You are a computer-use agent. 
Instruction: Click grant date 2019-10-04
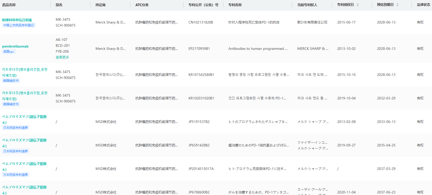pyautogui.click(x=346, y=98)
